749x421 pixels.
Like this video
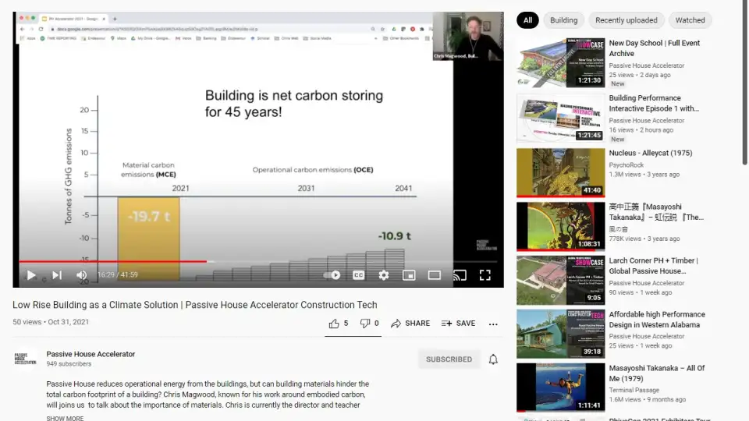[338, 324]
